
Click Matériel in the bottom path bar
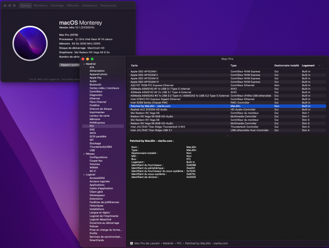point(168,243)
